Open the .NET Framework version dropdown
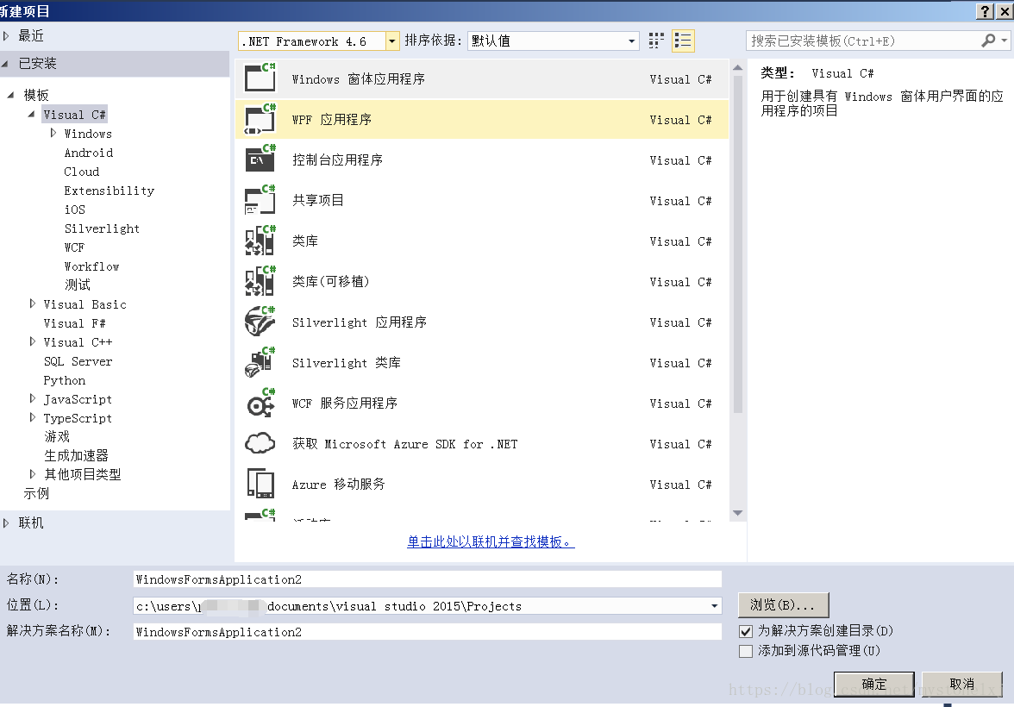 [x=391, y=41]
